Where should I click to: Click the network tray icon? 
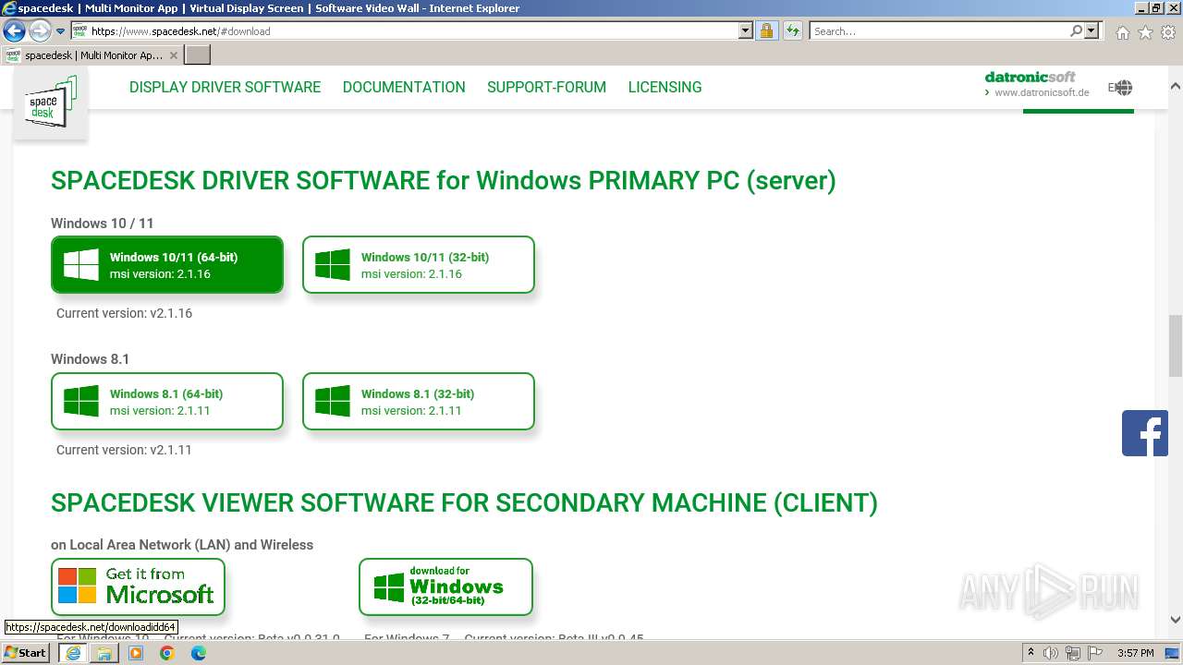coord(1073,653)
